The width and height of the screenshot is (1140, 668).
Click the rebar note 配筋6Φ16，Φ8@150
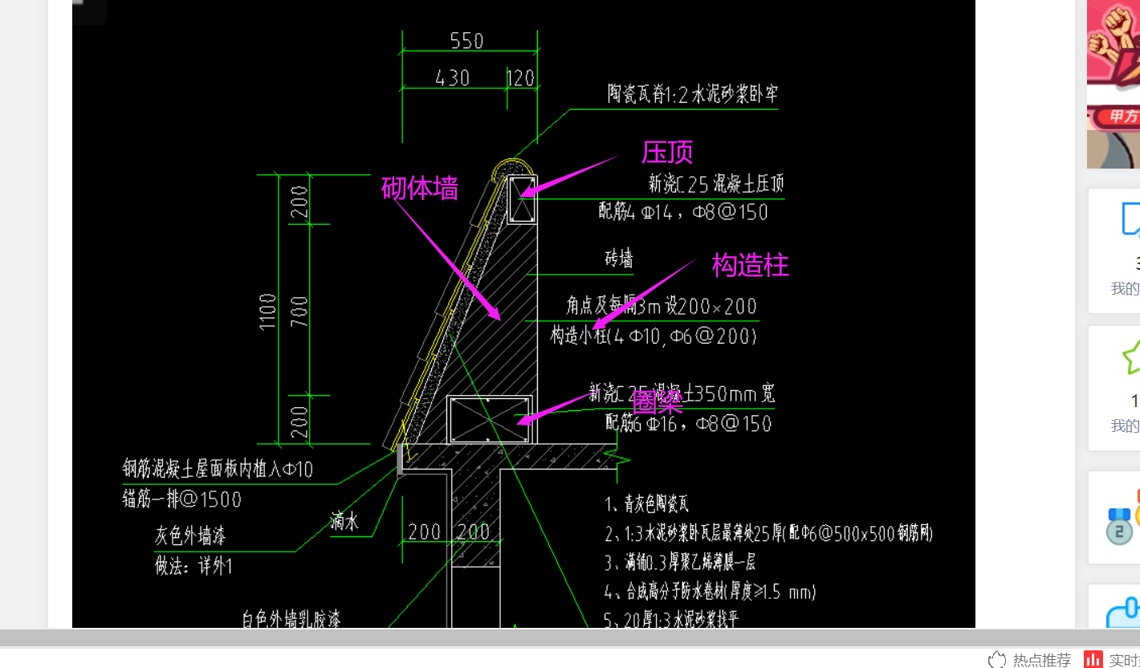[688, 423]
